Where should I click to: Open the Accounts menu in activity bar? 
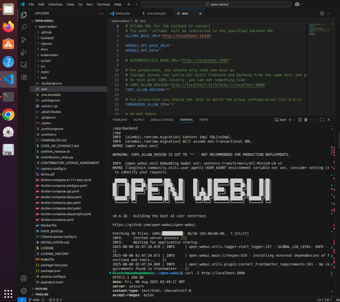(x=24, y=278)
